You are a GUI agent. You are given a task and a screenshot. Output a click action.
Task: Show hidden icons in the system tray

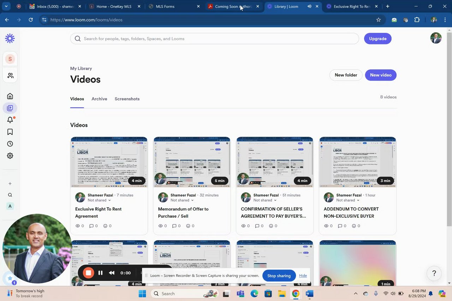[x=356, y=294]
